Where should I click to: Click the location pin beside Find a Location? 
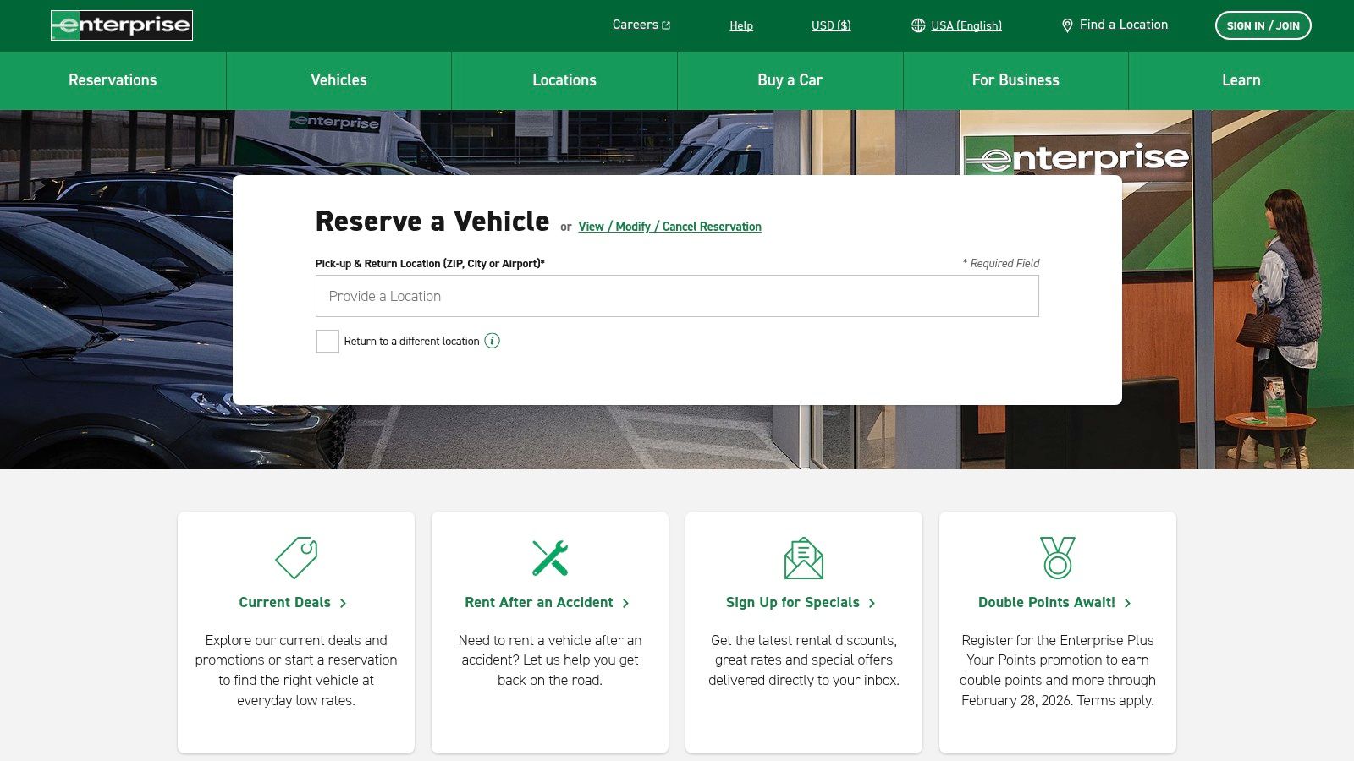pos(1067,25)
